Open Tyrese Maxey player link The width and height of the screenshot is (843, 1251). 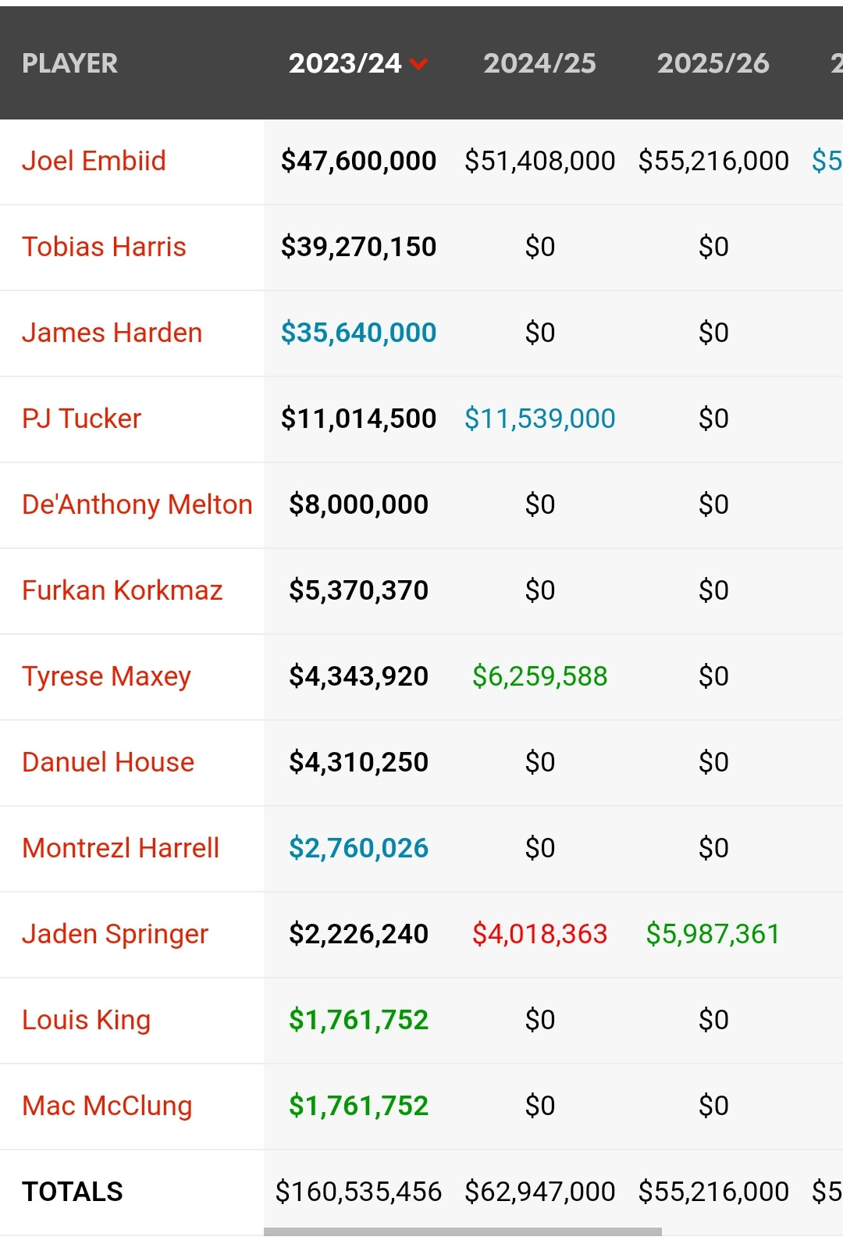106,676
